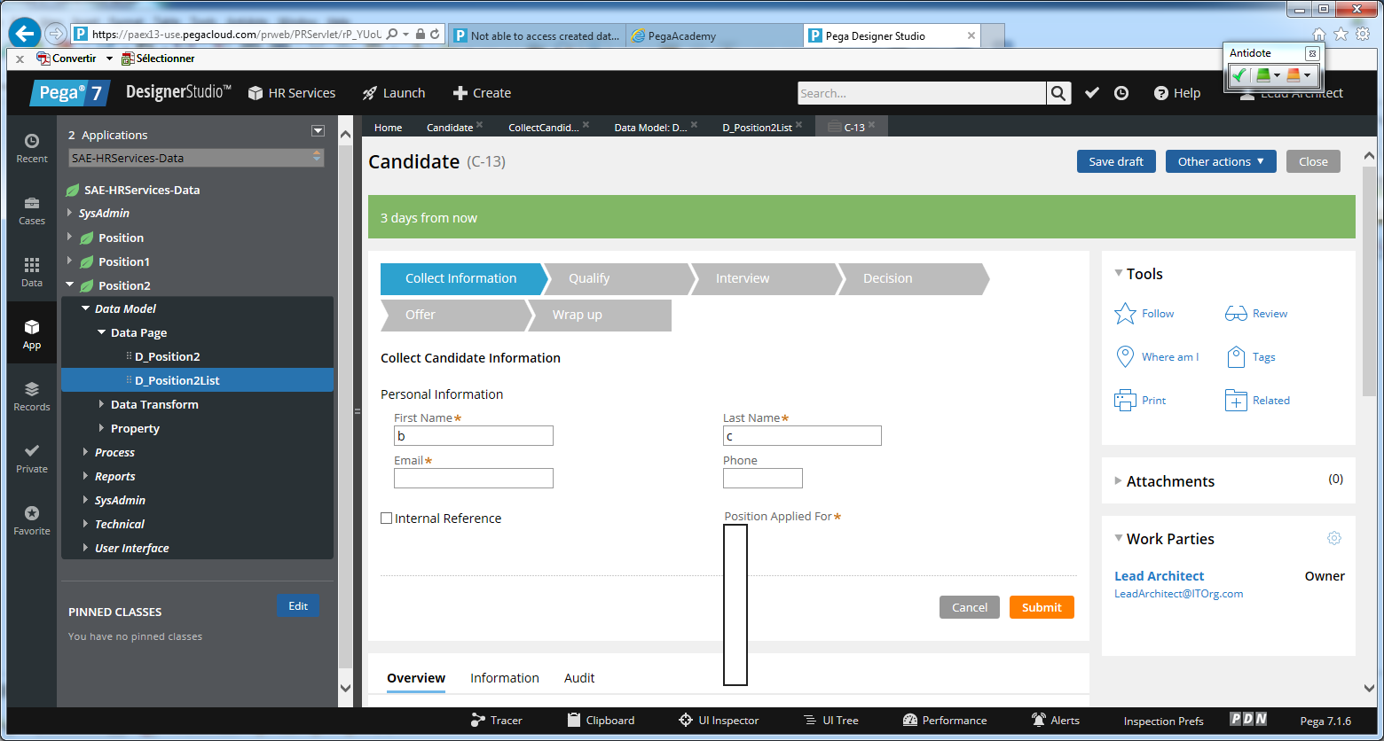Expand the Position1 class node
Image resolution: width=1384 pixels, height=741 pixels.
[x=71, y=261]
